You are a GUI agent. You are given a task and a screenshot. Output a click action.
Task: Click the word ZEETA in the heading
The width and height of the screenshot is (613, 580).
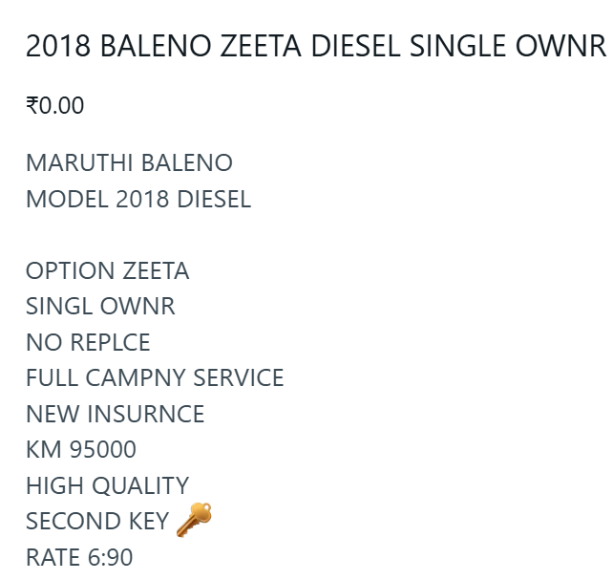click(x=261, y=46)
